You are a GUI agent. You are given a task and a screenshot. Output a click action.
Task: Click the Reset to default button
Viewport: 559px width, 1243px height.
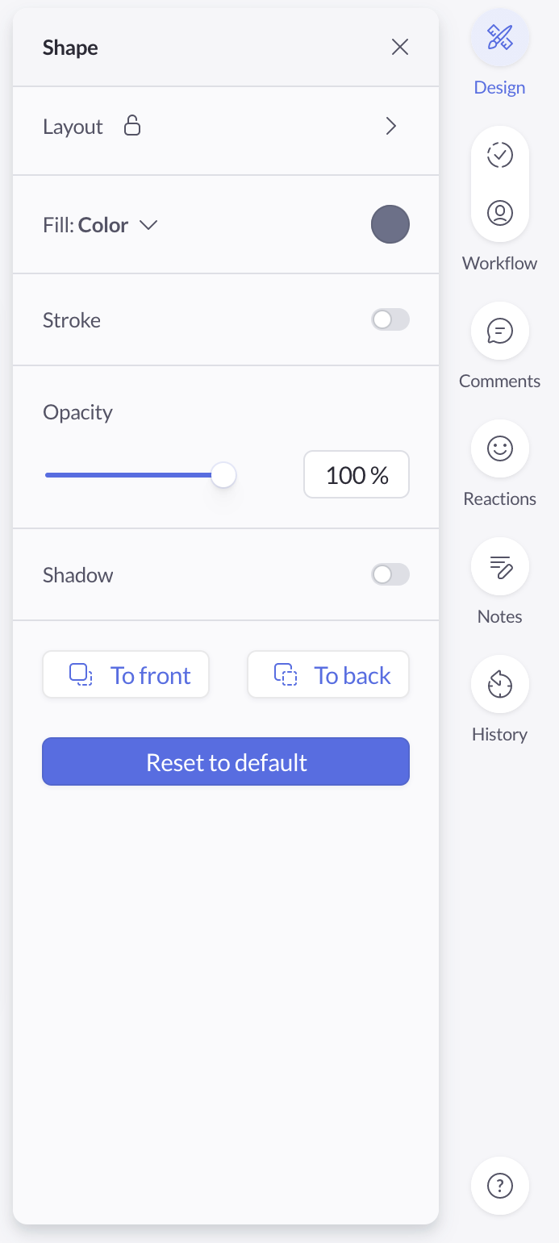(226, 761)
